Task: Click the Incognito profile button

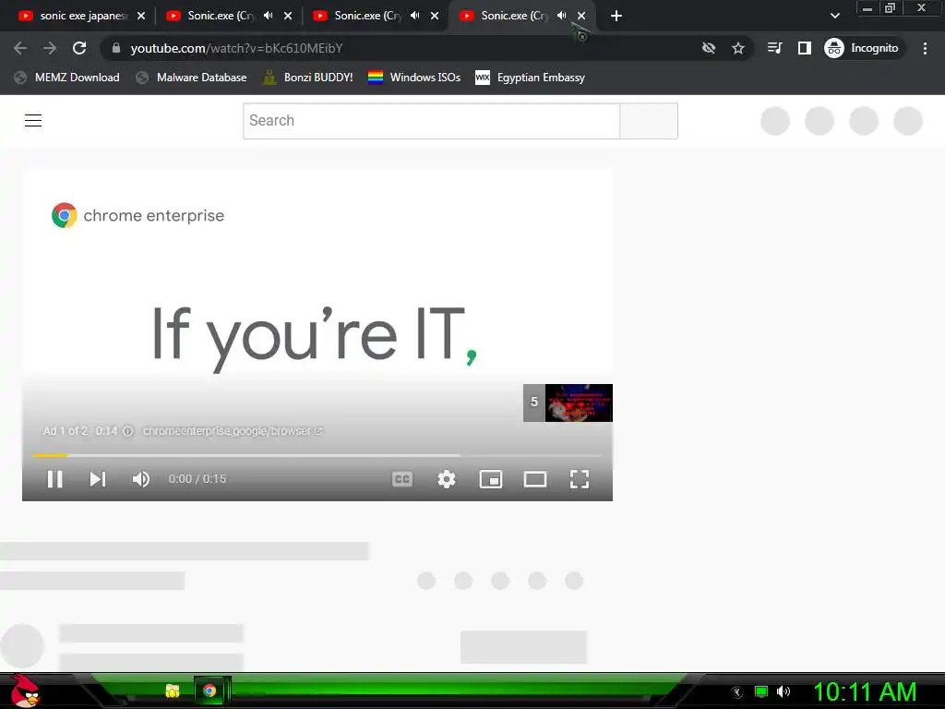Action: 862,48
